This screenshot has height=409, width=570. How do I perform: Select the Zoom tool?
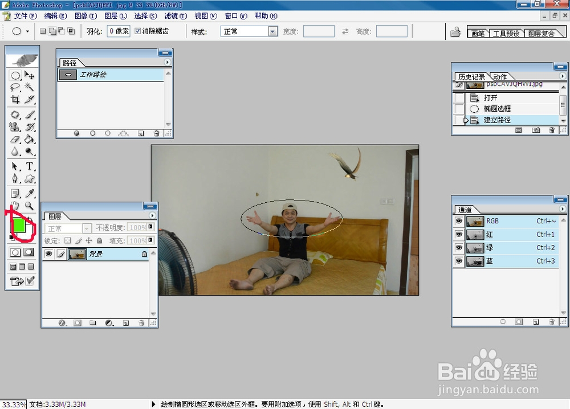[30, 205]
